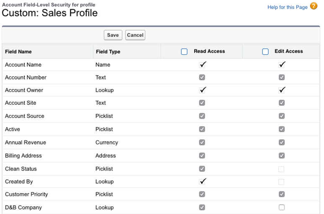Viewport: 324px width, 214px height.
Task: Click the orange help question mark icon
Action: (x=314, y=6)
